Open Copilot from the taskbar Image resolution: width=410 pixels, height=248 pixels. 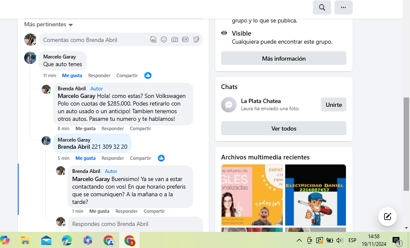pyautogui.click(x=5, y=240)
